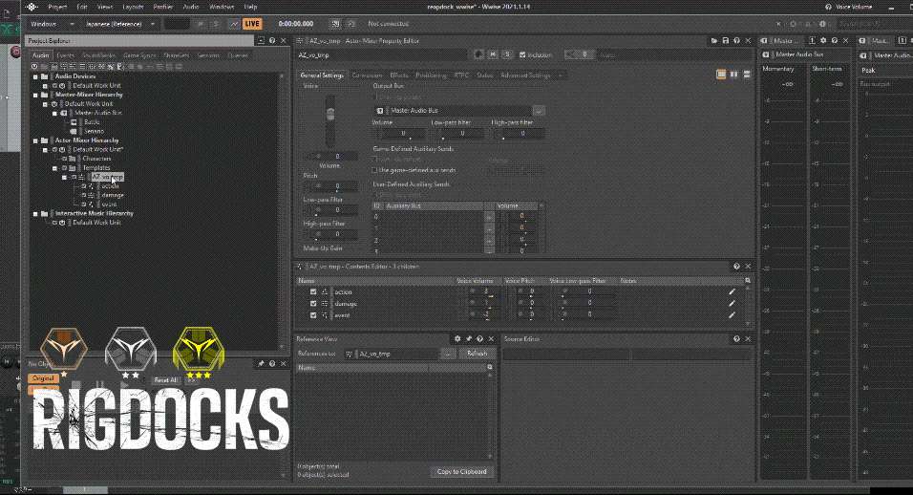Screen dimensions: 913x495
Task: Open help for the Contents Editor panel
Action: tap(736, 267)
